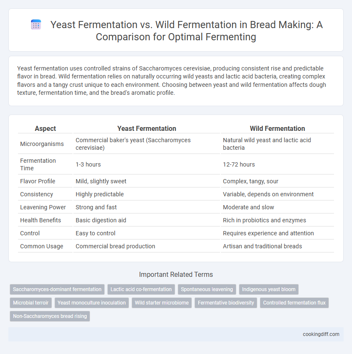Click the Wild Fermentation column header

[x=277, y=128]
